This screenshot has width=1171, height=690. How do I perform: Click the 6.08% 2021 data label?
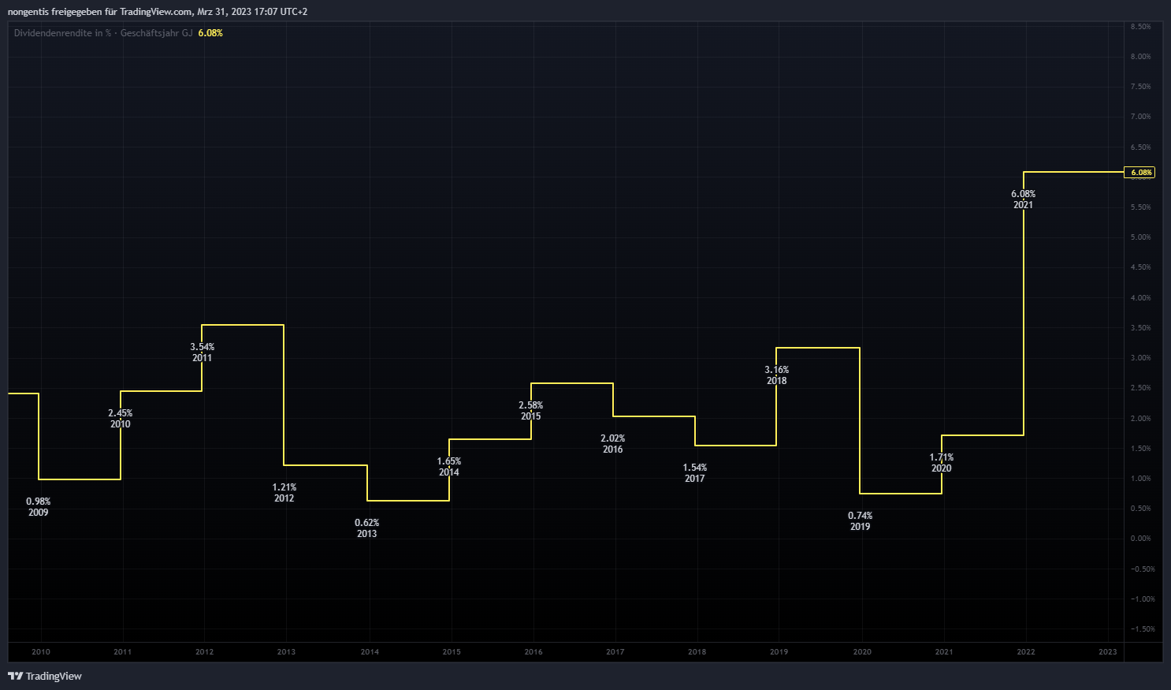coord(1023,200)
